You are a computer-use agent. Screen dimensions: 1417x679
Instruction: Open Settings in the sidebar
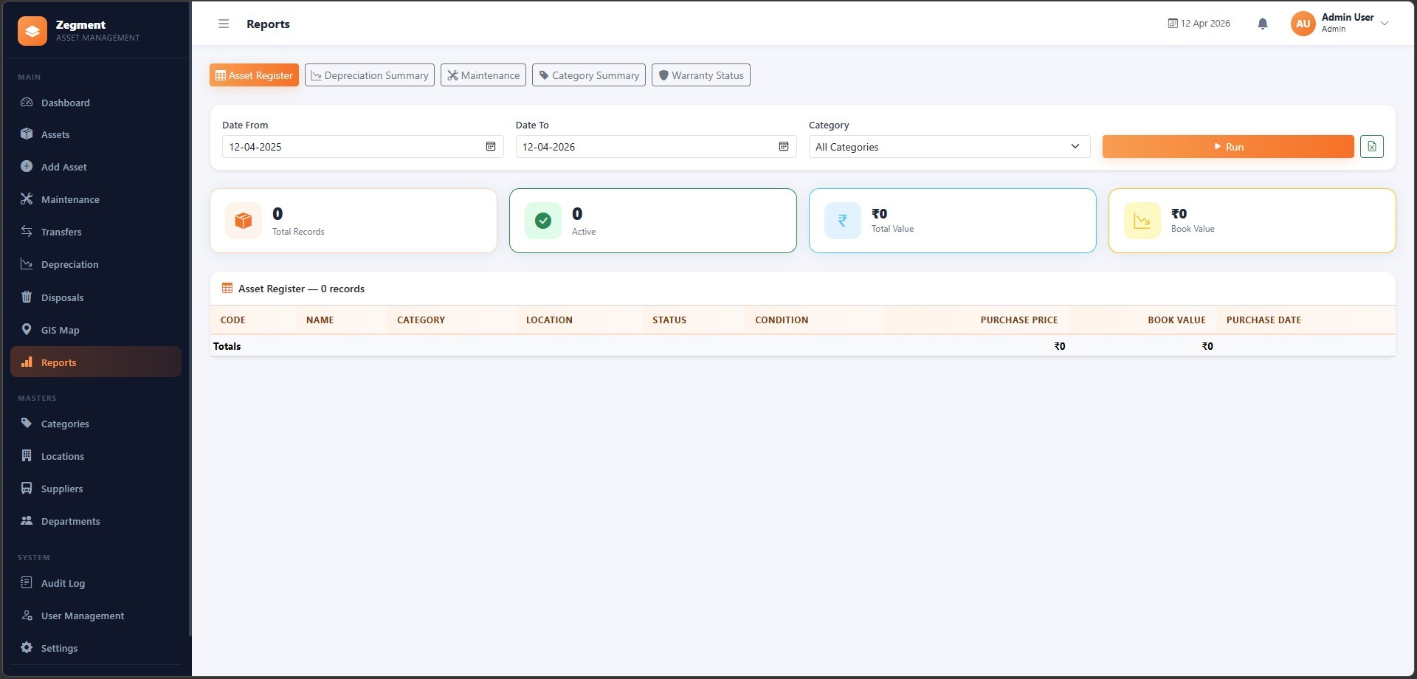click(x=59, y=648)
